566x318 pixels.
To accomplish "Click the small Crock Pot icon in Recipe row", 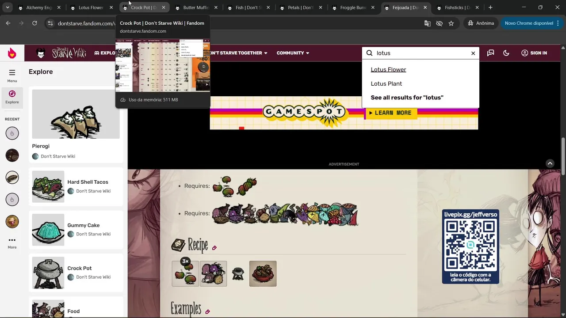I will tap(238, 274).
